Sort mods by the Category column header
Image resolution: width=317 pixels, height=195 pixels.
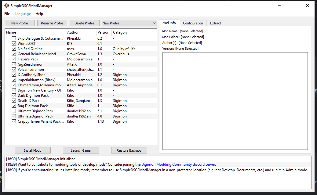[134, 32]
